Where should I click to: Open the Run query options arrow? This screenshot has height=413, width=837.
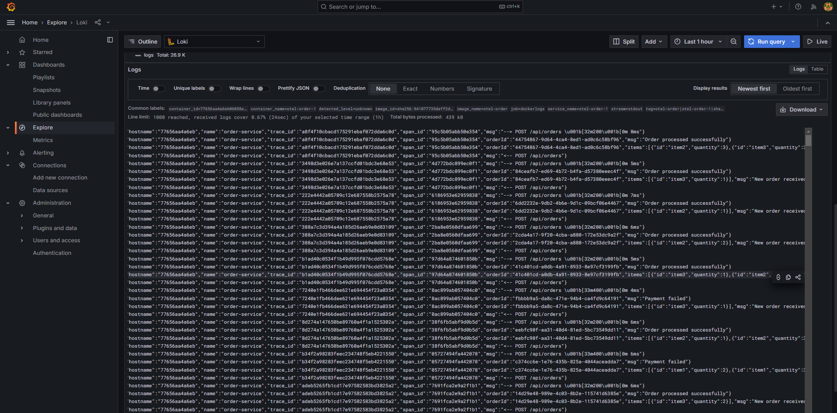(793, 42)
